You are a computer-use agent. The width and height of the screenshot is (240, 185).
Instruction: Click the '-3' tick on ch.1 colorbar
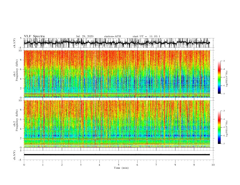point(224,61)
